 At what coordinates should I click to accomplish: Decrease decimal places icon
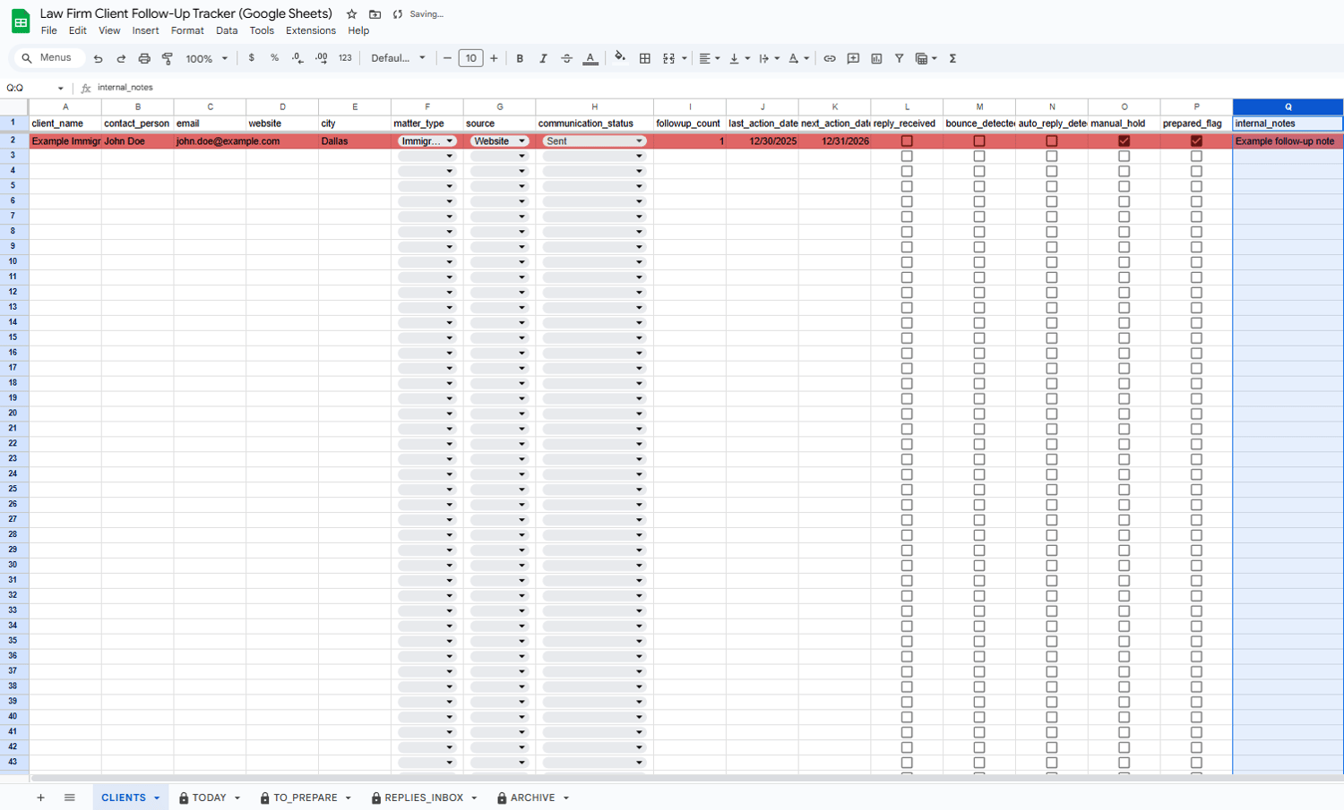[297, 58]
